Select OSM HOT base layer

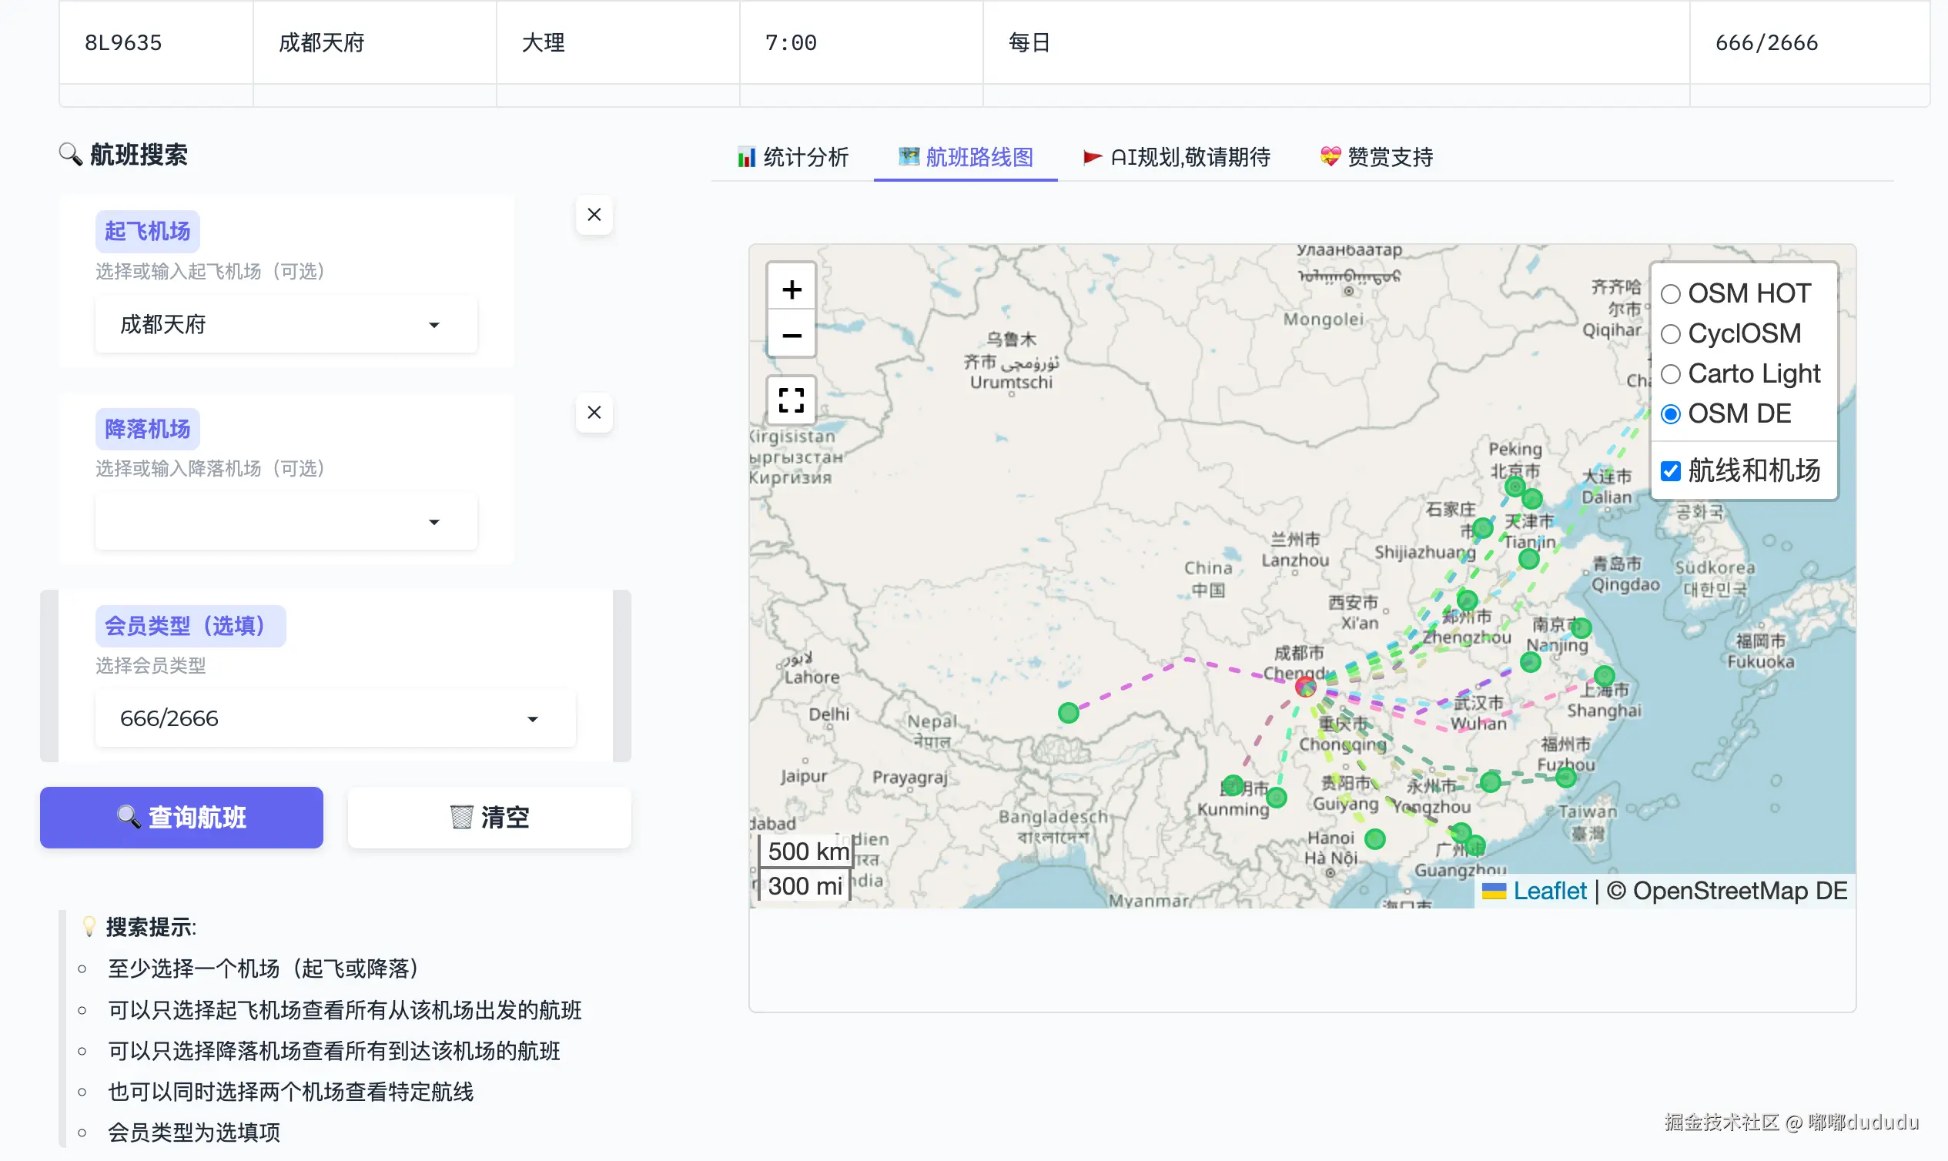click(x=1670, y=294)
